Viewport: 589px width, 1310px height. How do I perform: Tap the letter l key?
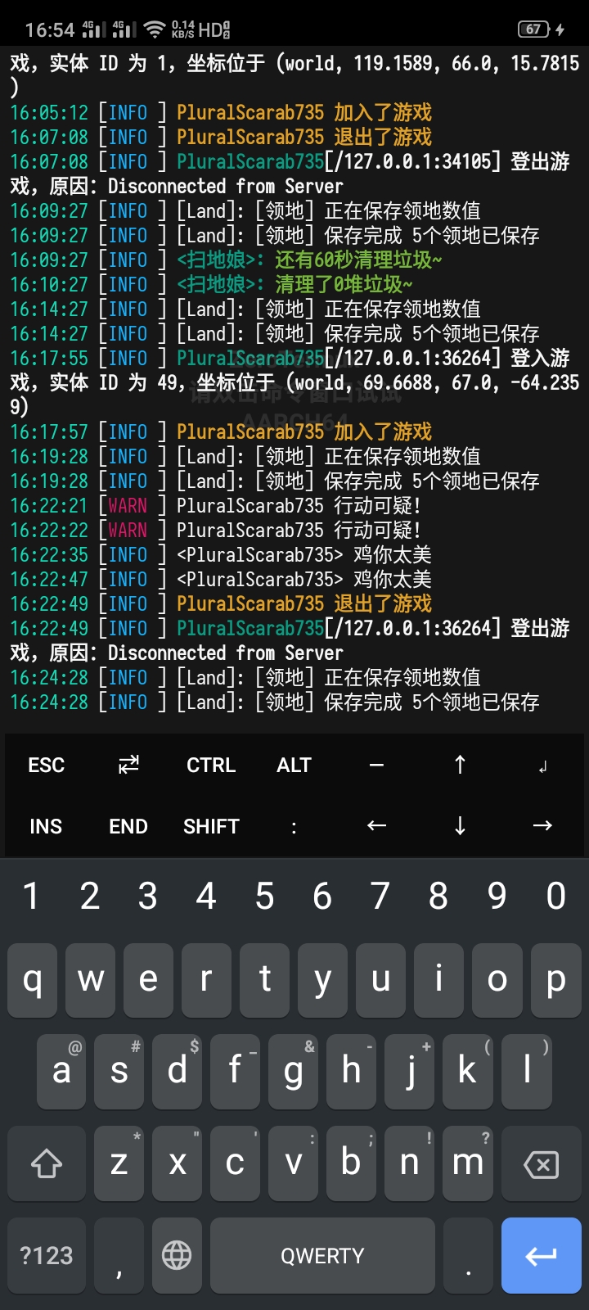click(526, 1072)
